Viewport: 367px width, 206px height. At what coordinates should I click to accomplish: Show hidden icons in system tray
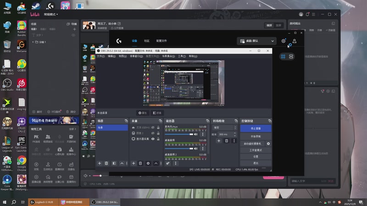click(x=320, y=202)
